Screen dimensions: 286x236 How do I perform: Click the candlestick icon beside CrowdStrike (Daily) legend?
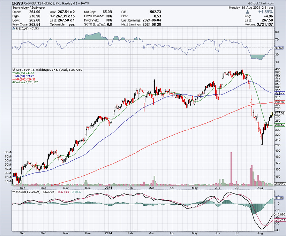(x=14, y=70)
